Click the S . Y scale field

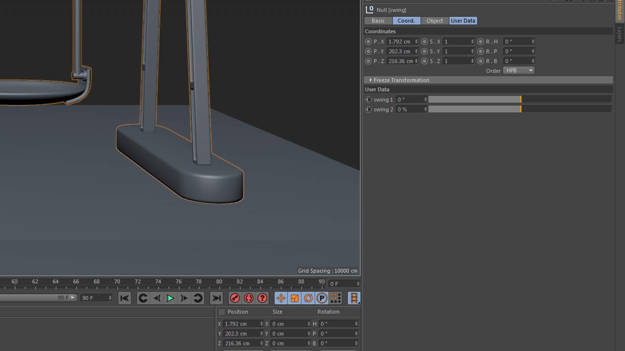[x=458, y=51]
